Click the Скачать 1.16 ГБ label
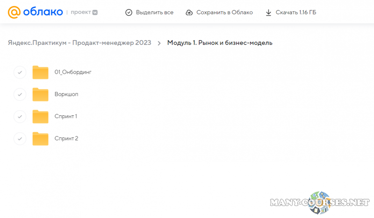 [296, 13]
